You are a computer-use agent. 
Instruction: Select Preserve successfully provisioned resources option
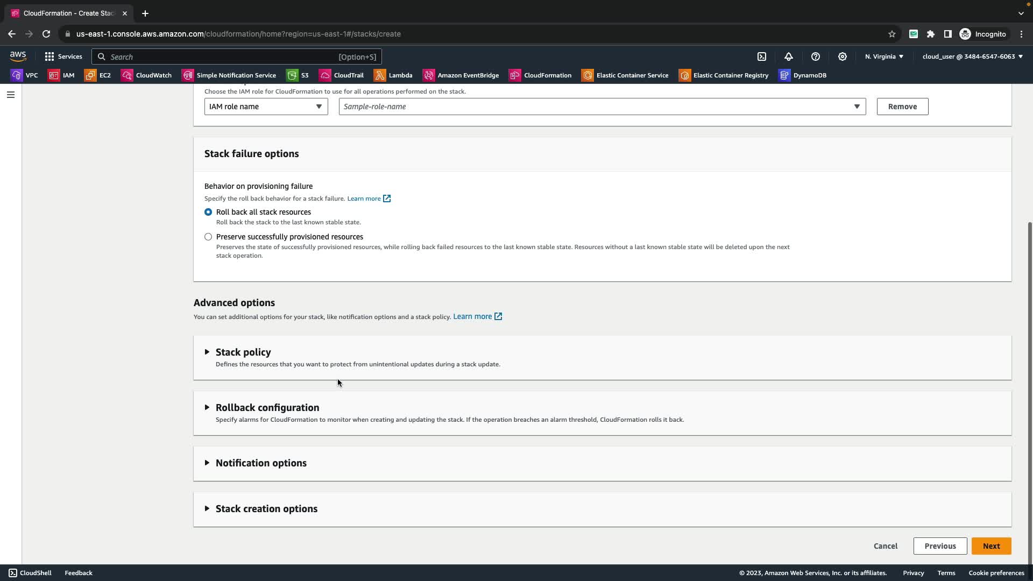208,237
